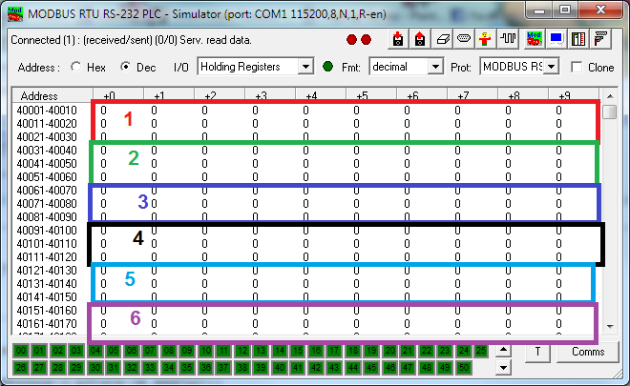Screen dimensions: 630x386
Task: Toggle station 25 enable button
Action: click(x=481, y=351)
